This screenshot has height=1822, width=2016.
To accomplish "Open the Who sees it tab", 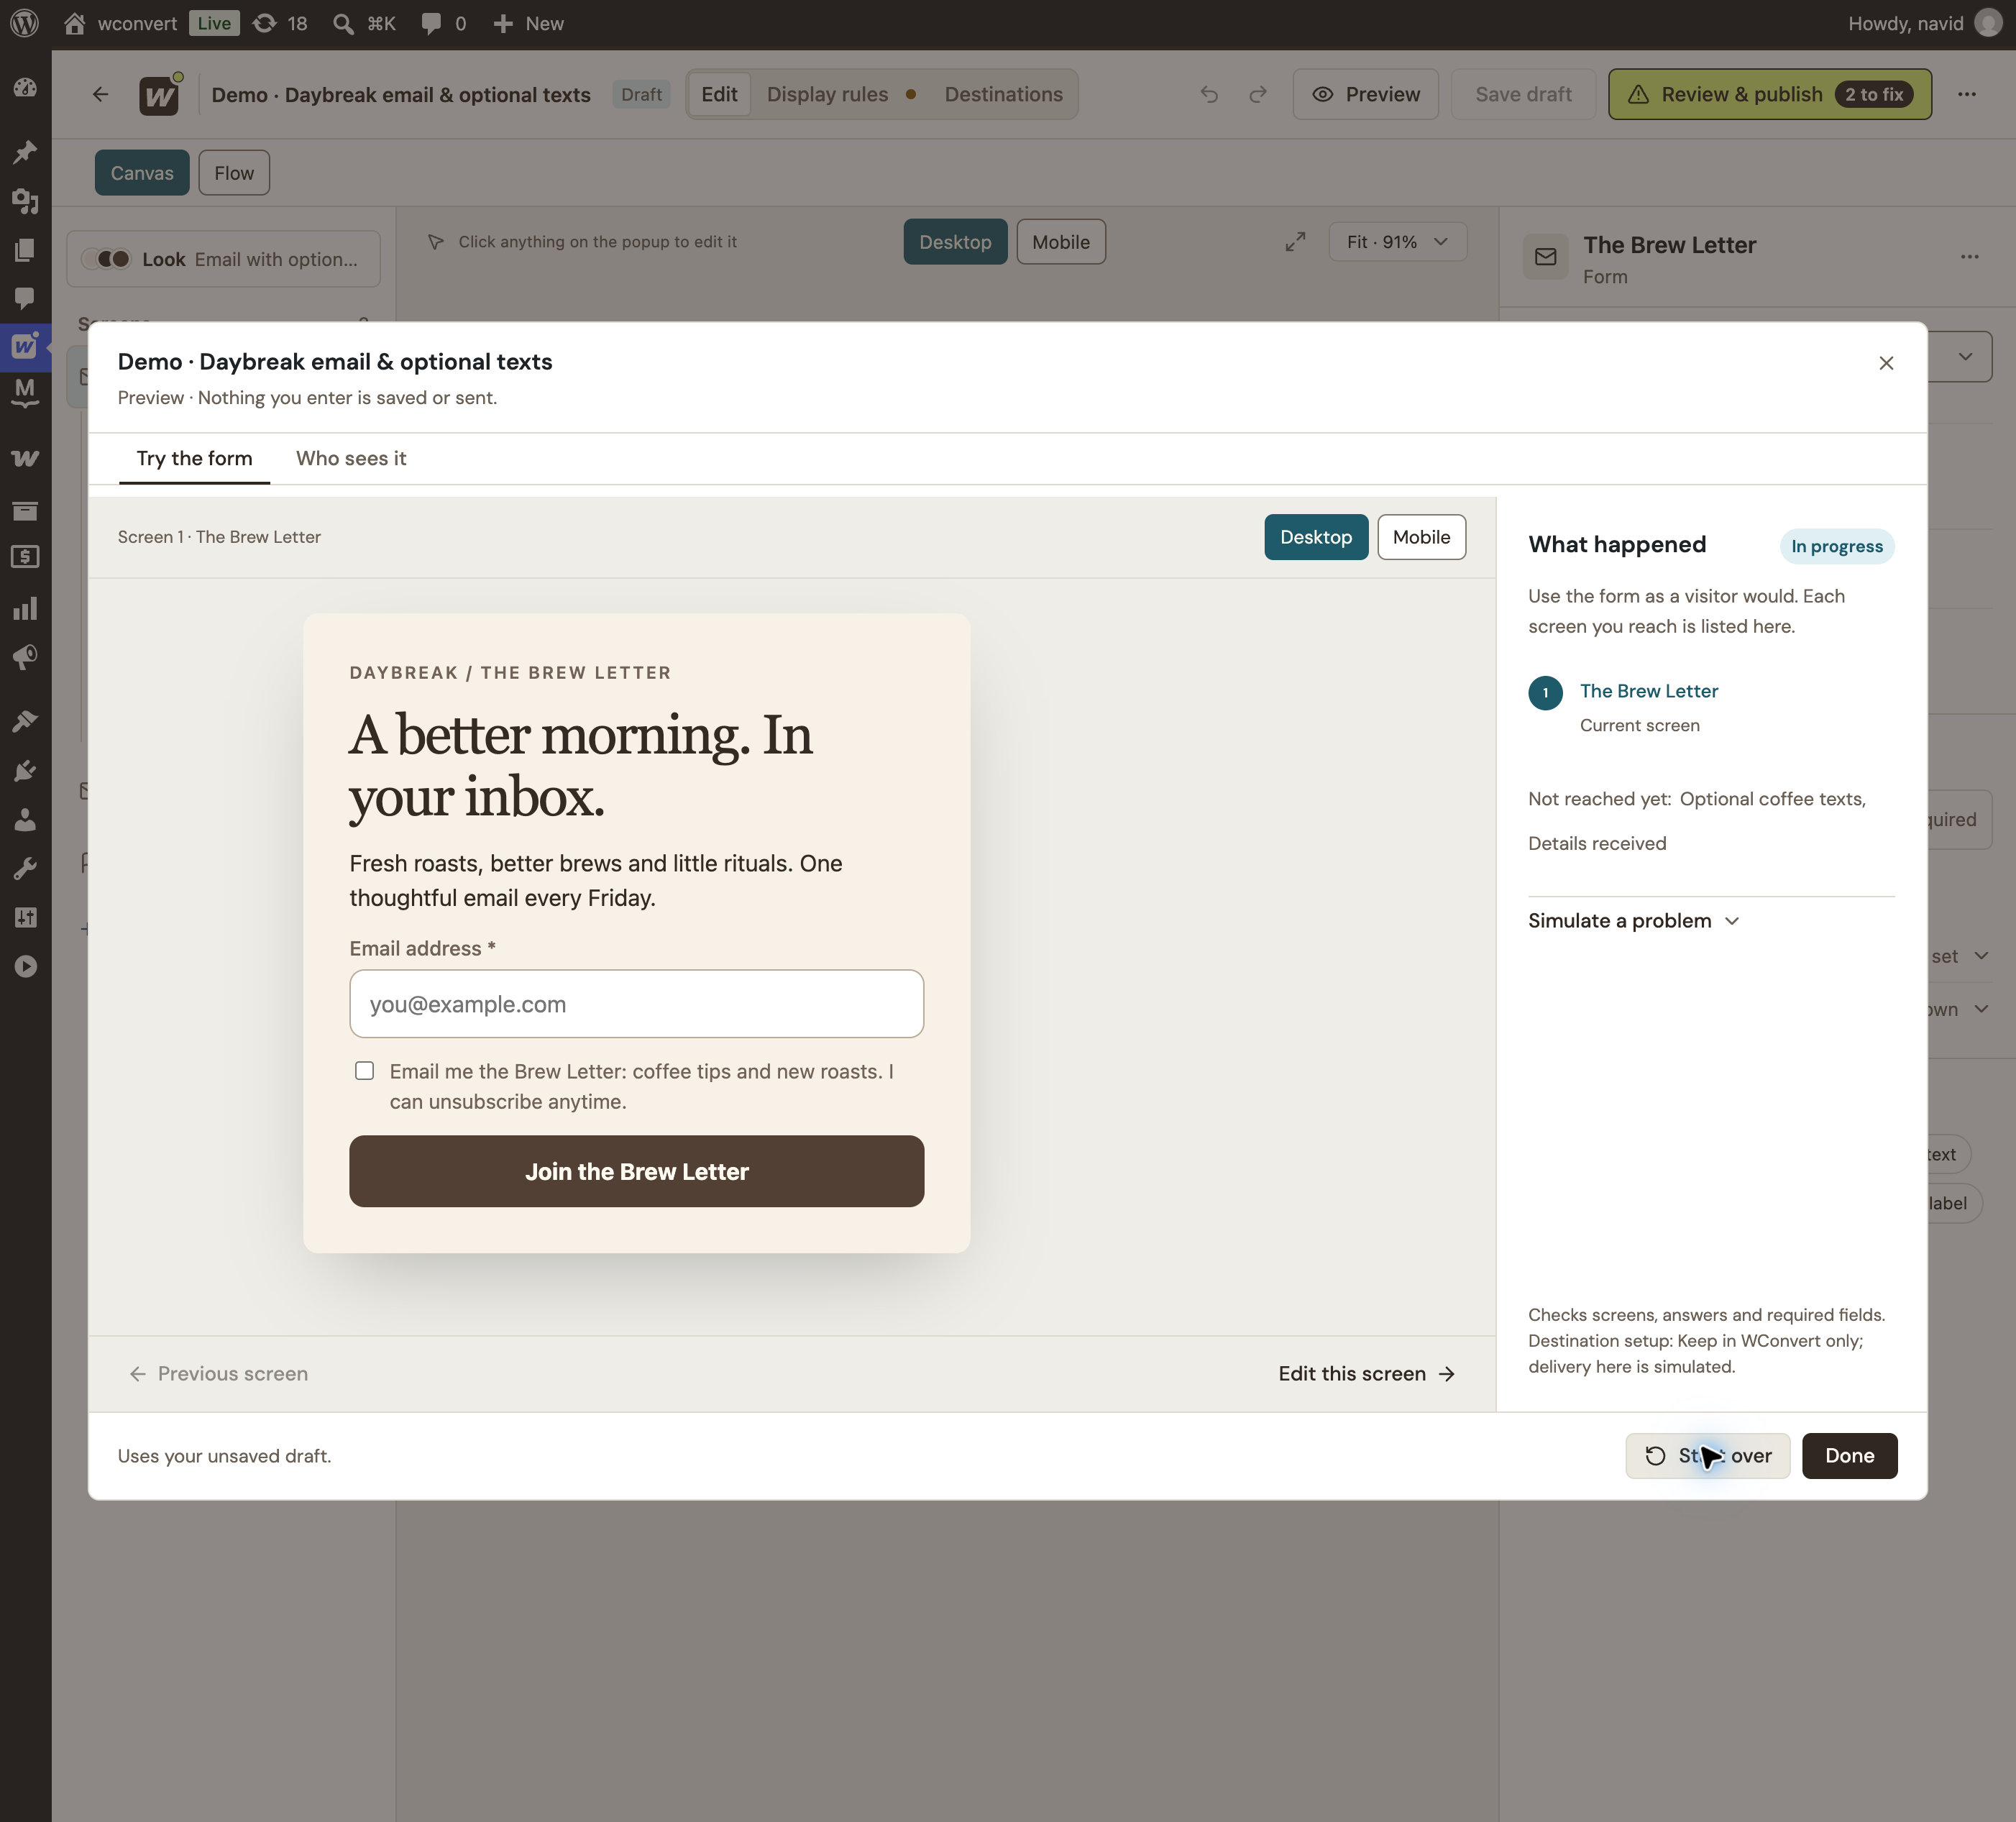I will coord(351,458).
